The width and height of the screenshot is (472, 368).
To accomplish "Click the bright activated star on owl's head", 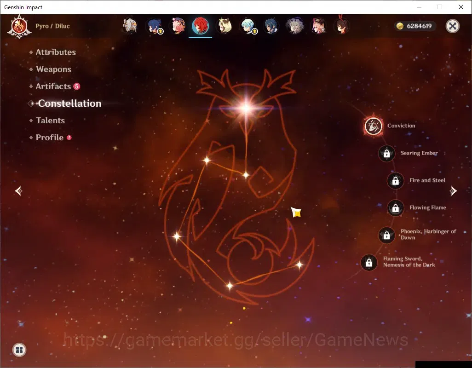I will 246,108.
